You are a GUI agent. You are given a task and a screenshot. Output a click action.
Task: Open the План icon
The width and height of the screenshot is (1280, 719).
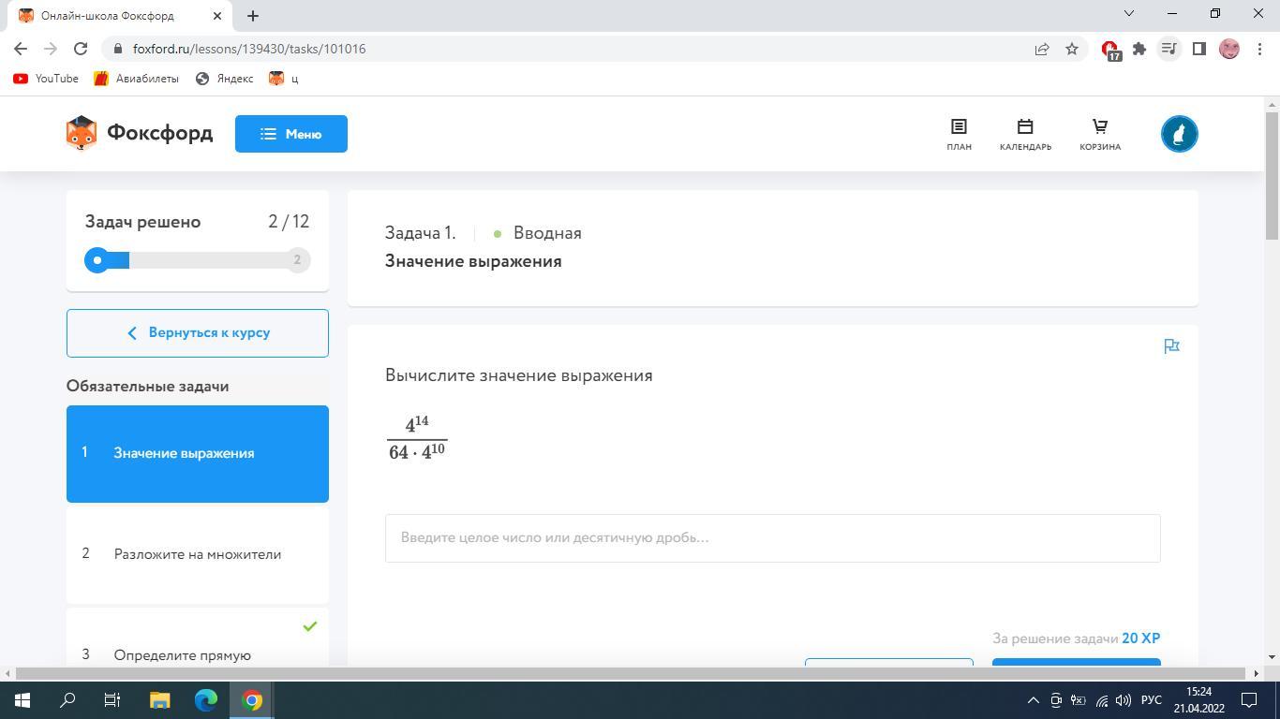pos(959,134)
